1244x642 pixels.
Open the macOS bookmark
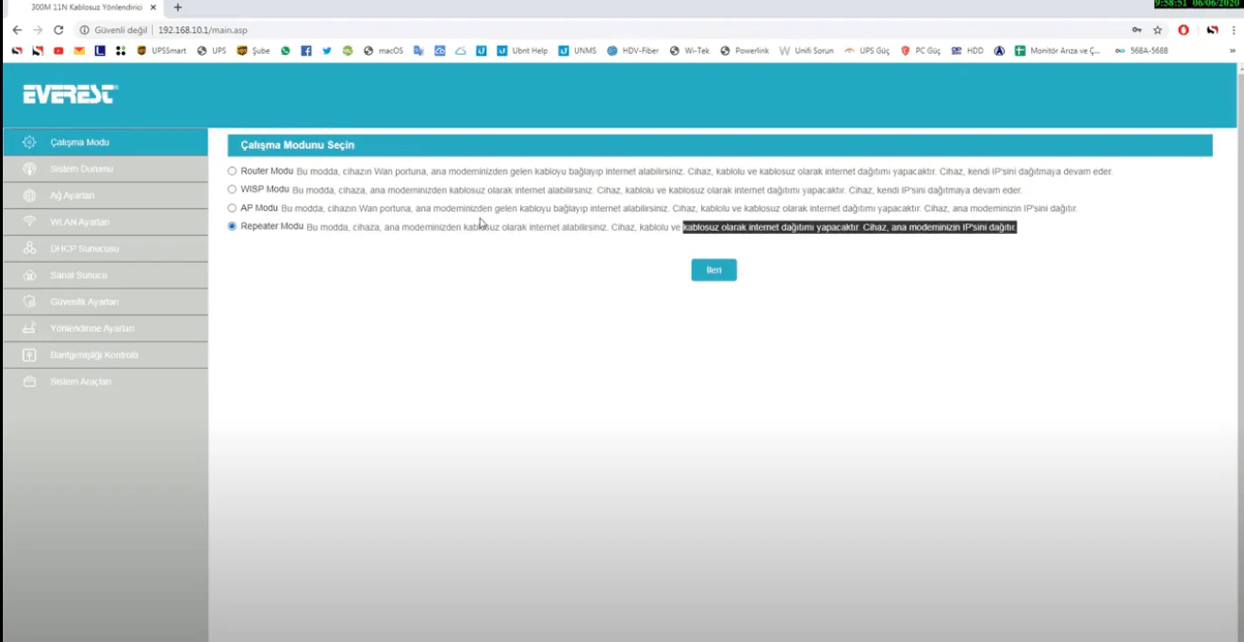(384, 51)
